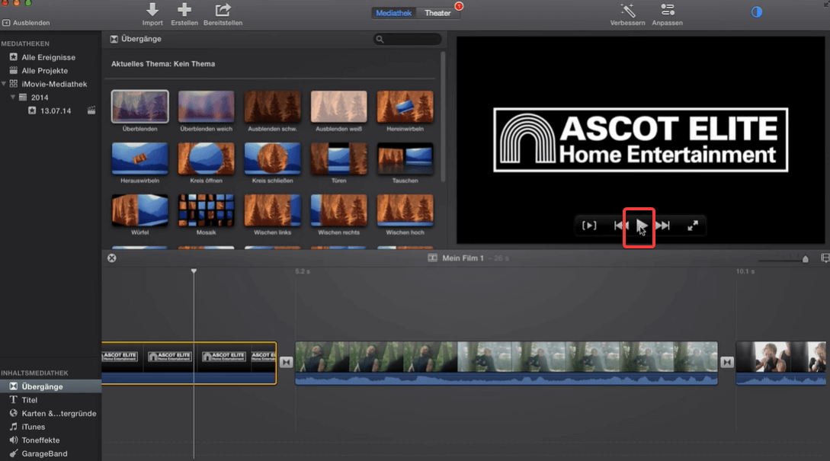Click the clip display settings icon
The image size is (830, 461).
click(x=825, y=258)
